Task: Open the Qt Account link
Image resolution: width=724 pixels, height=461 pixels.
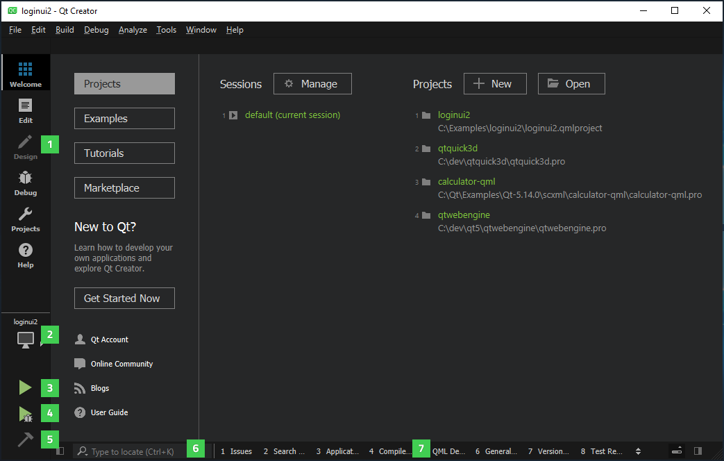Action: pos(110,340)
